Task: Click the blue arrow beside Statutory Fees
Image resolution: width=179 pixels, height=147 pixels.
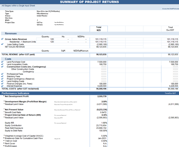Action: click(x=2, y=76)
